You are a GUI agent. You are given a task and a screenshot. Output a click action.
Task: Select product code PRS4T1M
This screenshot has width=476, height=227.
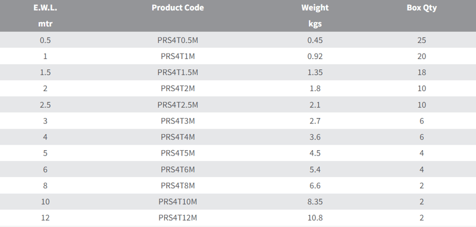click(x=177, y=56)
